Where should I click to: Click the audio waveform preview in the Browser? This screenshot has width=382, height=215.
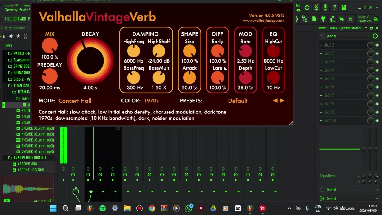click(x=28, y=188)
